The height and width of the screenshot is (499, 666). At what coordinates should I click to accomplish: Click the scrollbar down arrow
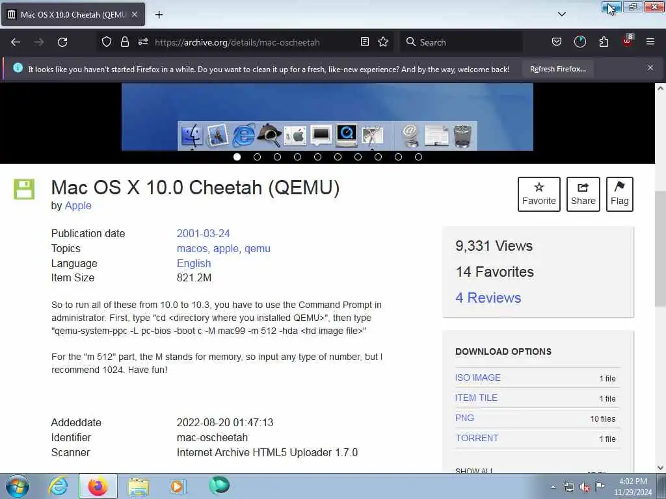660,468
